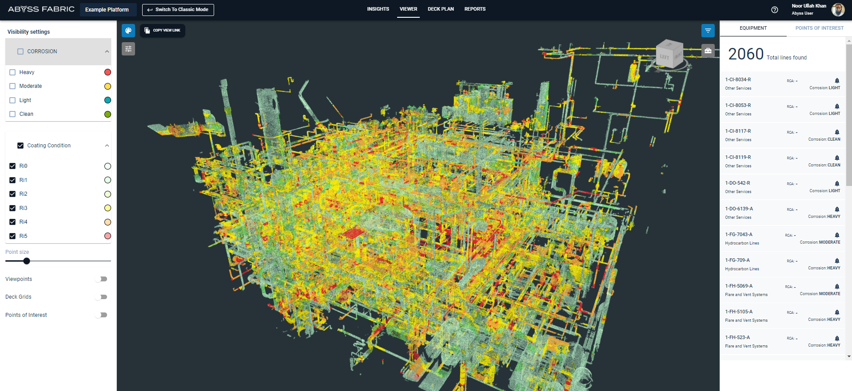The height and width of the screenshot is (391, 852).
Task: Open the user profile avatar
Action: click(838, 10)
